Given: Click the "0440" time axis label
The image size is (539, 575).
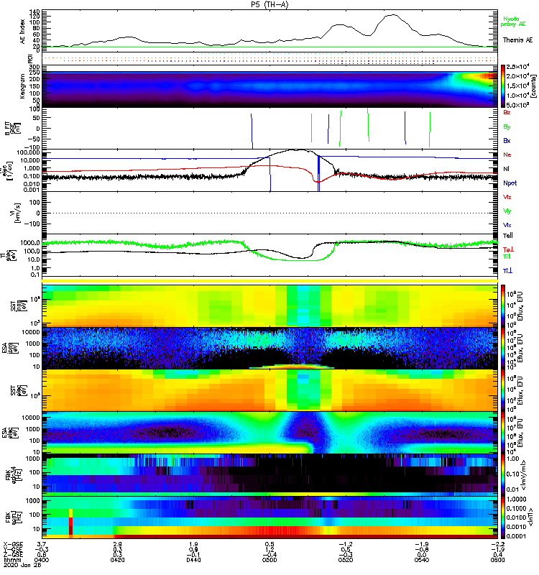Looking at the screenshot, I should coord(193,560).
